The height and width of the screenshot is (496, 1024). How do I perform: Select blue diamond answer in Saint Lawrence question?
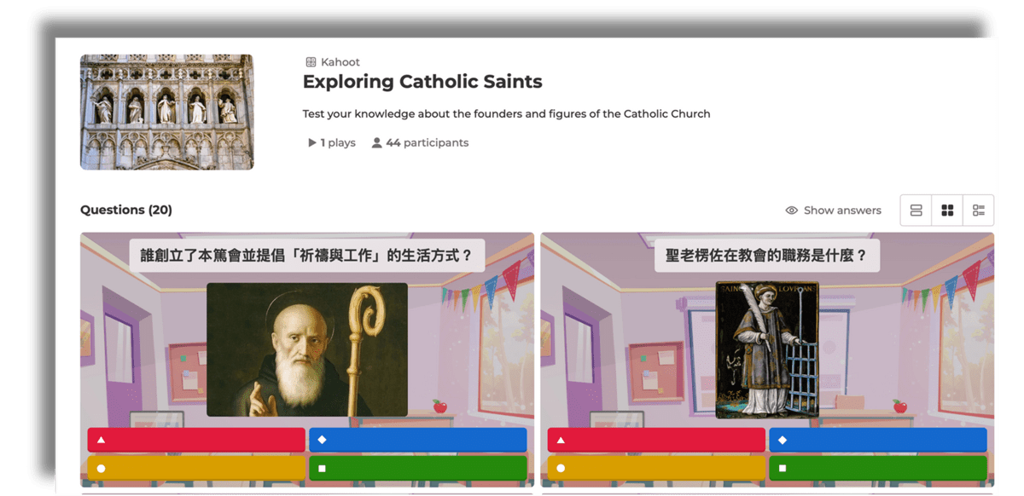(877, 440)
